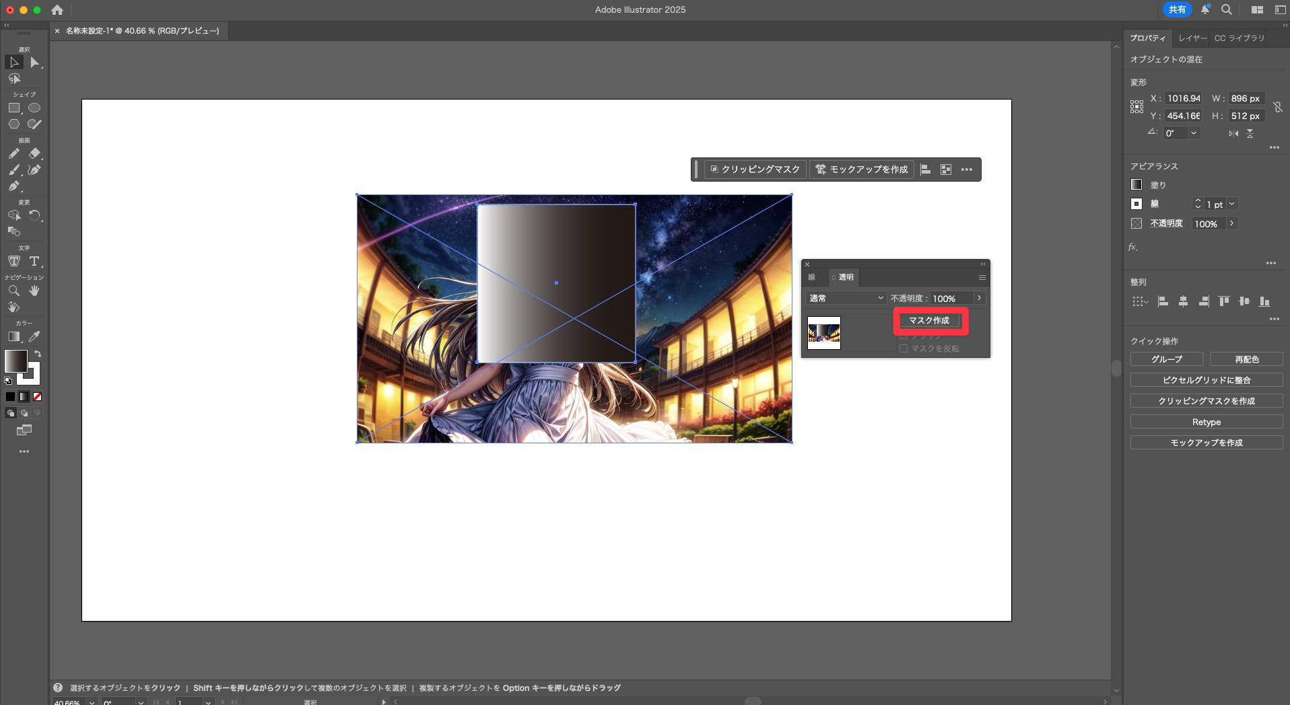This screenshot has height=705, width=1290.
Task: Select the 透明 tab in floating panel
Action: click(843, 277)
